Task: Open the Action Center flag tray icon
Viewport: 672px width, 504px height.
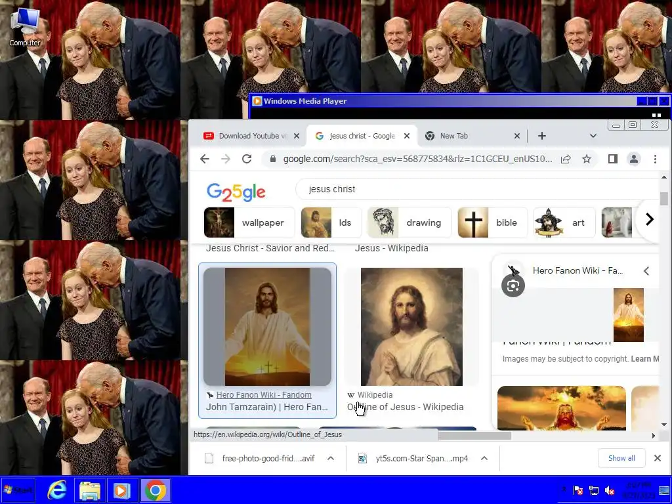Action: pos(578,490)
